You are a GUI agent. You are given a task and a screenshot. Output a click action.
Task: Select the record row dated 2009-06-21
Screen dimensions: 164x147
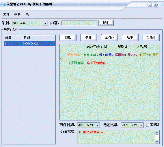pyautogui.click(x=30, y=44)
